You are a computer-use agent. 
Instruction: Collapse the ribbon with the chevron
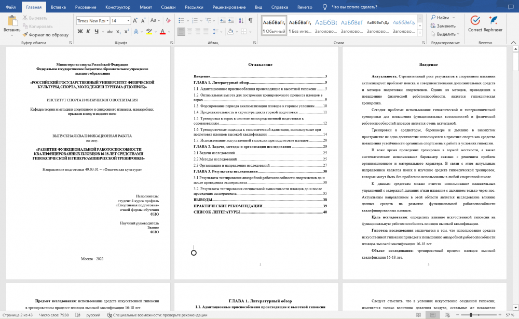click(x=513, y=43)
